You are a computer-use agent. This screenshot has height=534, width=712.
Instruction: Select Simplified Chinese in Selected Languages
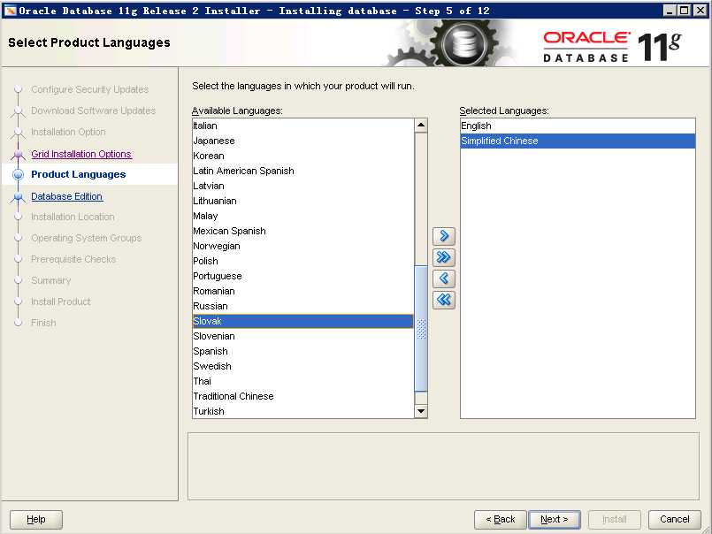click(x=578, y=141)
